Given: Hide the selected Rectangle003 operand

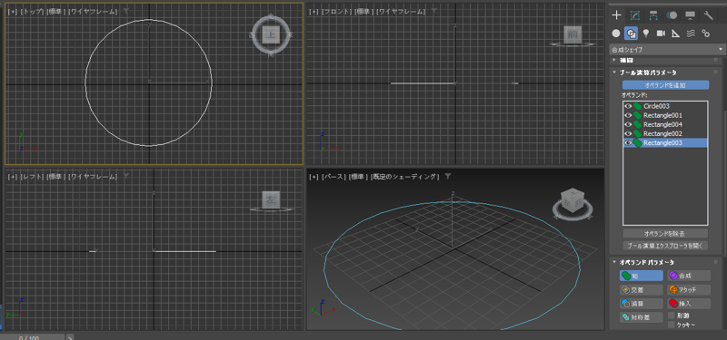Looking at the screenshot, I should coord(628,143).
